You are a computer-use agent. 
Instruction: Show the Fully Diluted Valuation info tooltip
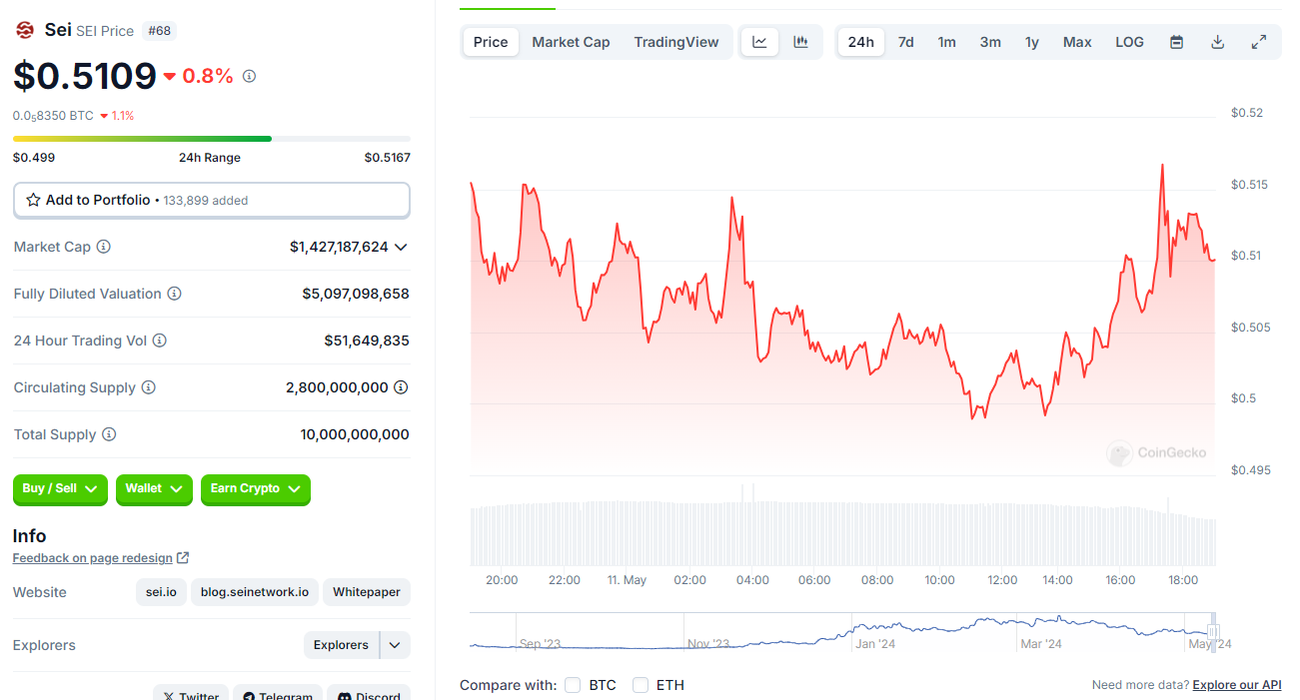click(174, 294)
